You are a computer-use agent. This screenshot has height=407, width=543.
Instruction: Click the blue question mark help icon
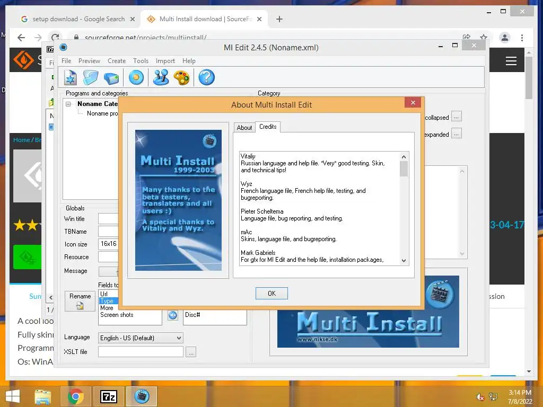(206, 77)
